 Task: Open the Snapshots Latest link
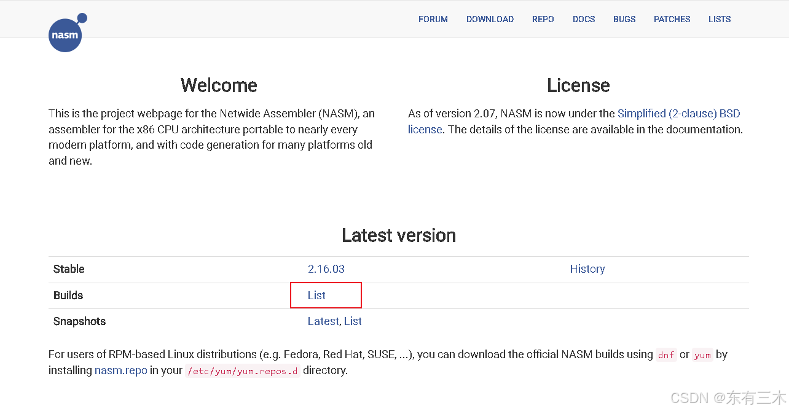(x=323, y=321)
